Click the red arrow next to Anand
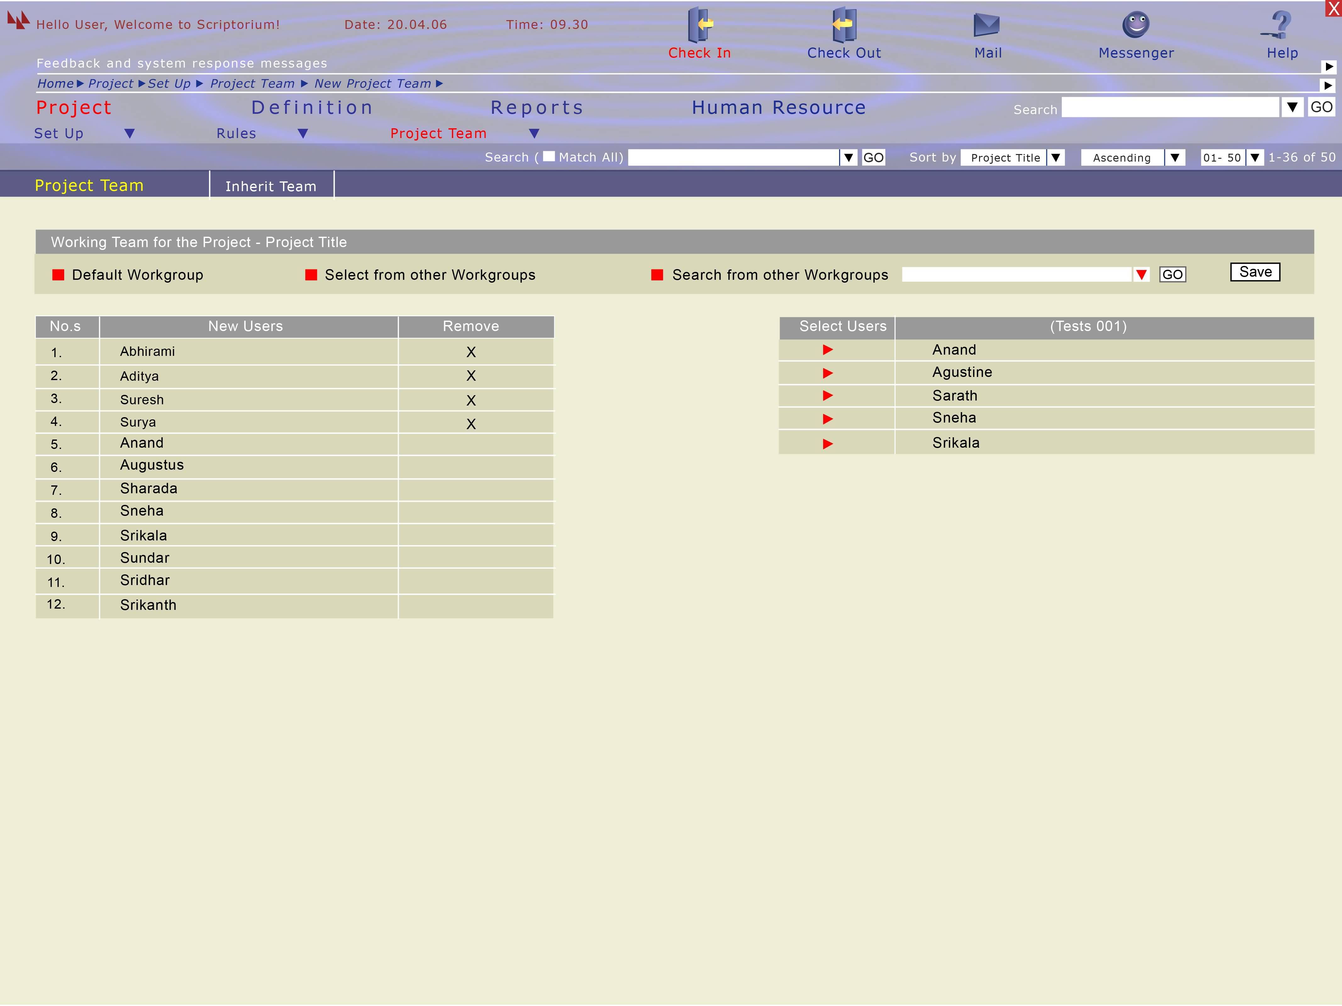Screen dimensions: 1342x1006 tap(827, 350)
